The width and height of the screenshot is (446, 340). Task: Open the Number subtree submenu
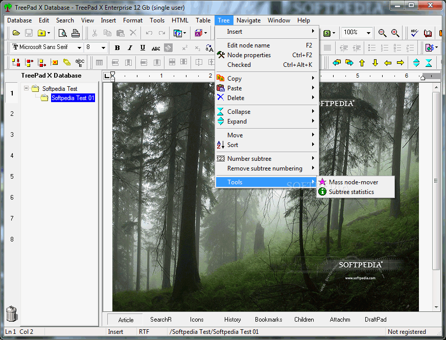pyautogui.click(x=266, y=159)
